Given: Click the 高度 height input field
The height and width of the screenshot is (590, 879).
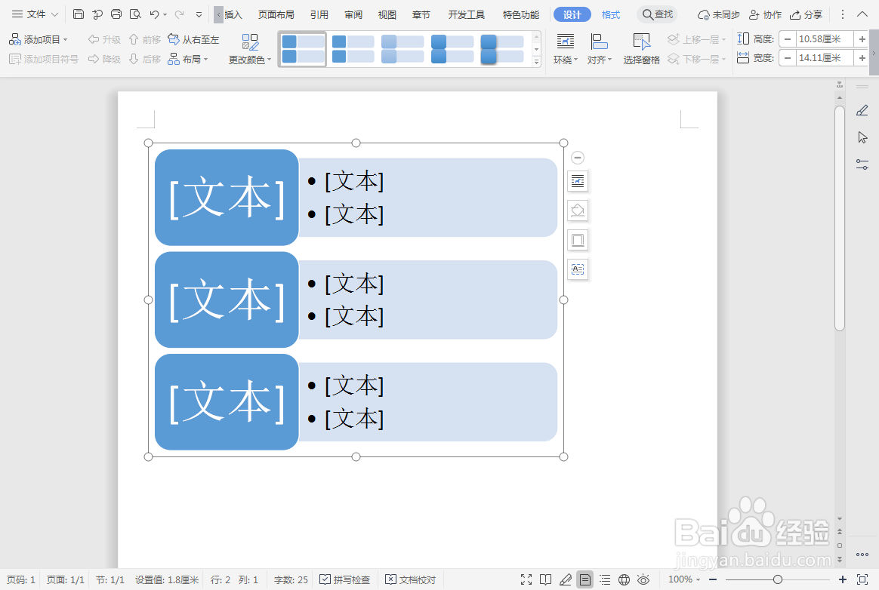Looking at the screenshot, I should [825, 39].
